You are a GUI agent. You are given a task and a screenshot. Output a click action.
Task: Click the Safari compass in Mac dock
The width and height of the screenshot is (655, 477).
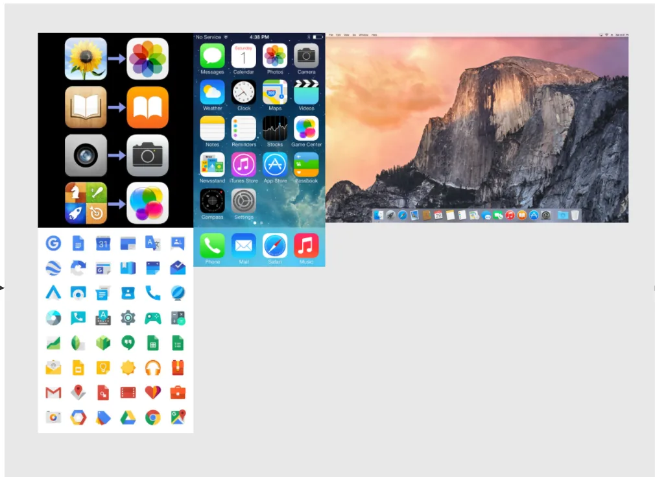(x=402, y=215)
